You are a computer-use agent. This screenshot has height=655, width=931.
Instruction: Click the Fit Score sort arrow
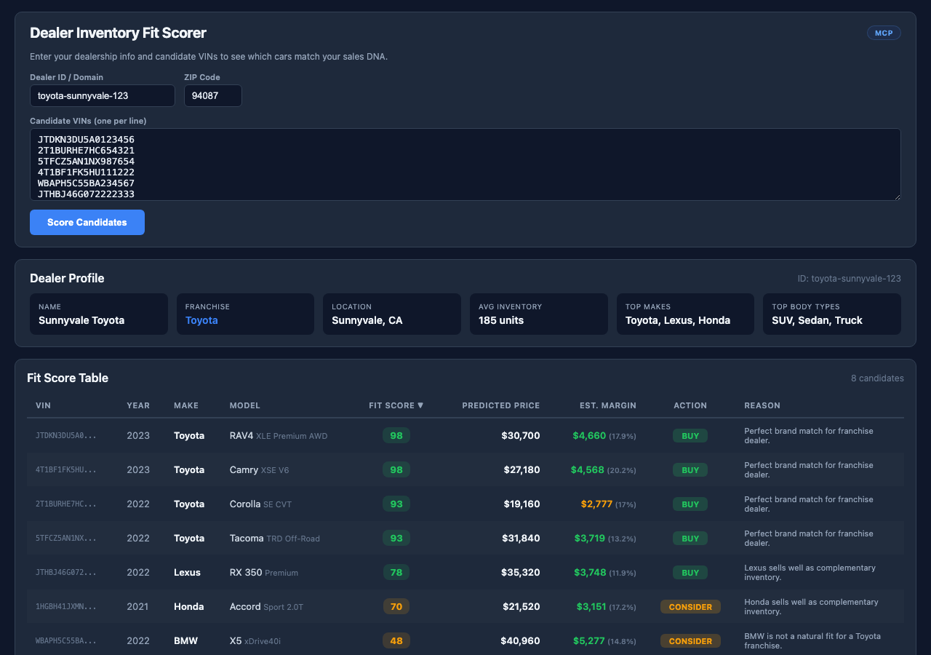[x=420, y=405]
